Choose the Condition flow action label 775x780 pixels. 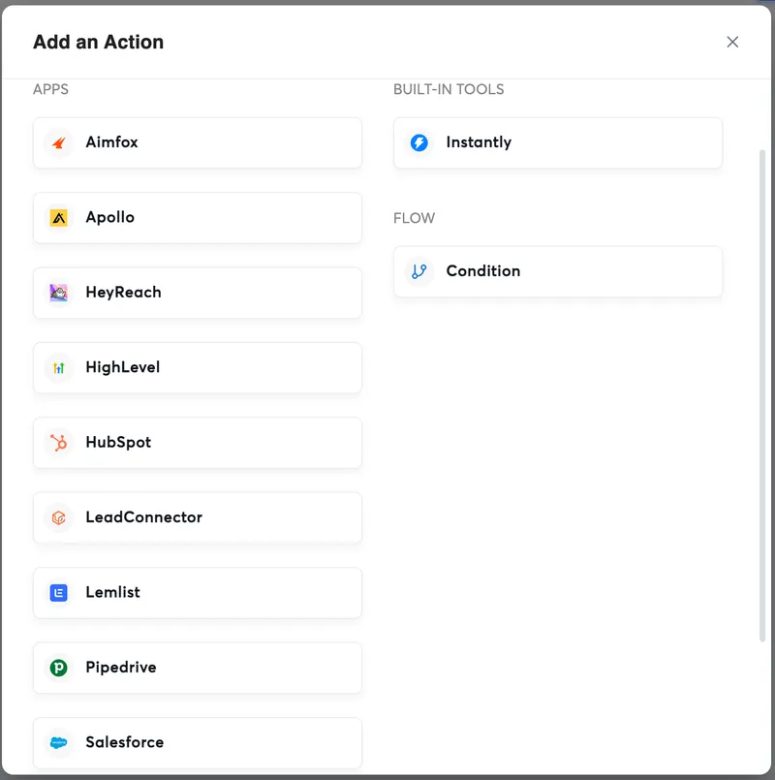click(482, 271)
